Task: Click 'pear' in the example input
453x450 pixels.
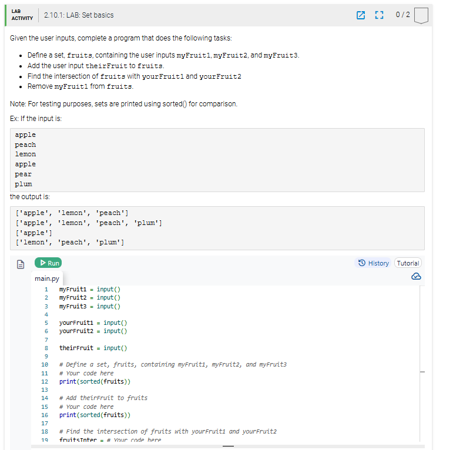Action: (23, 174)
